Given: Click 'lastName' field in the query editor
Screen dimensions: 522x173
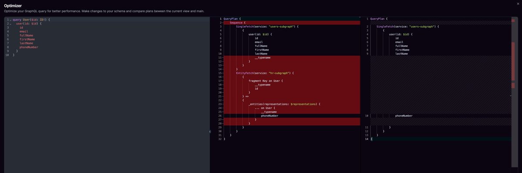Looking at the screenshot, I should (27, 43).
